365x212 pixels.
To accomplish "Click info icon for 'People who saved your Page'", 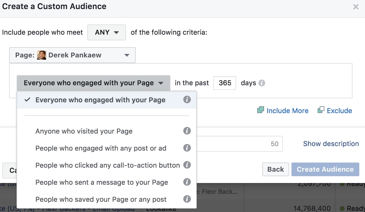I will click(x=187, y=199).
